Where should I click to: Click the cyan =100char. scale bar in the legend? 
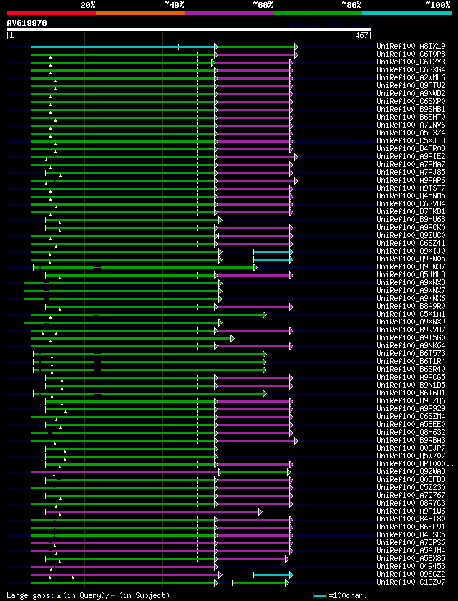tap(320, 596)
